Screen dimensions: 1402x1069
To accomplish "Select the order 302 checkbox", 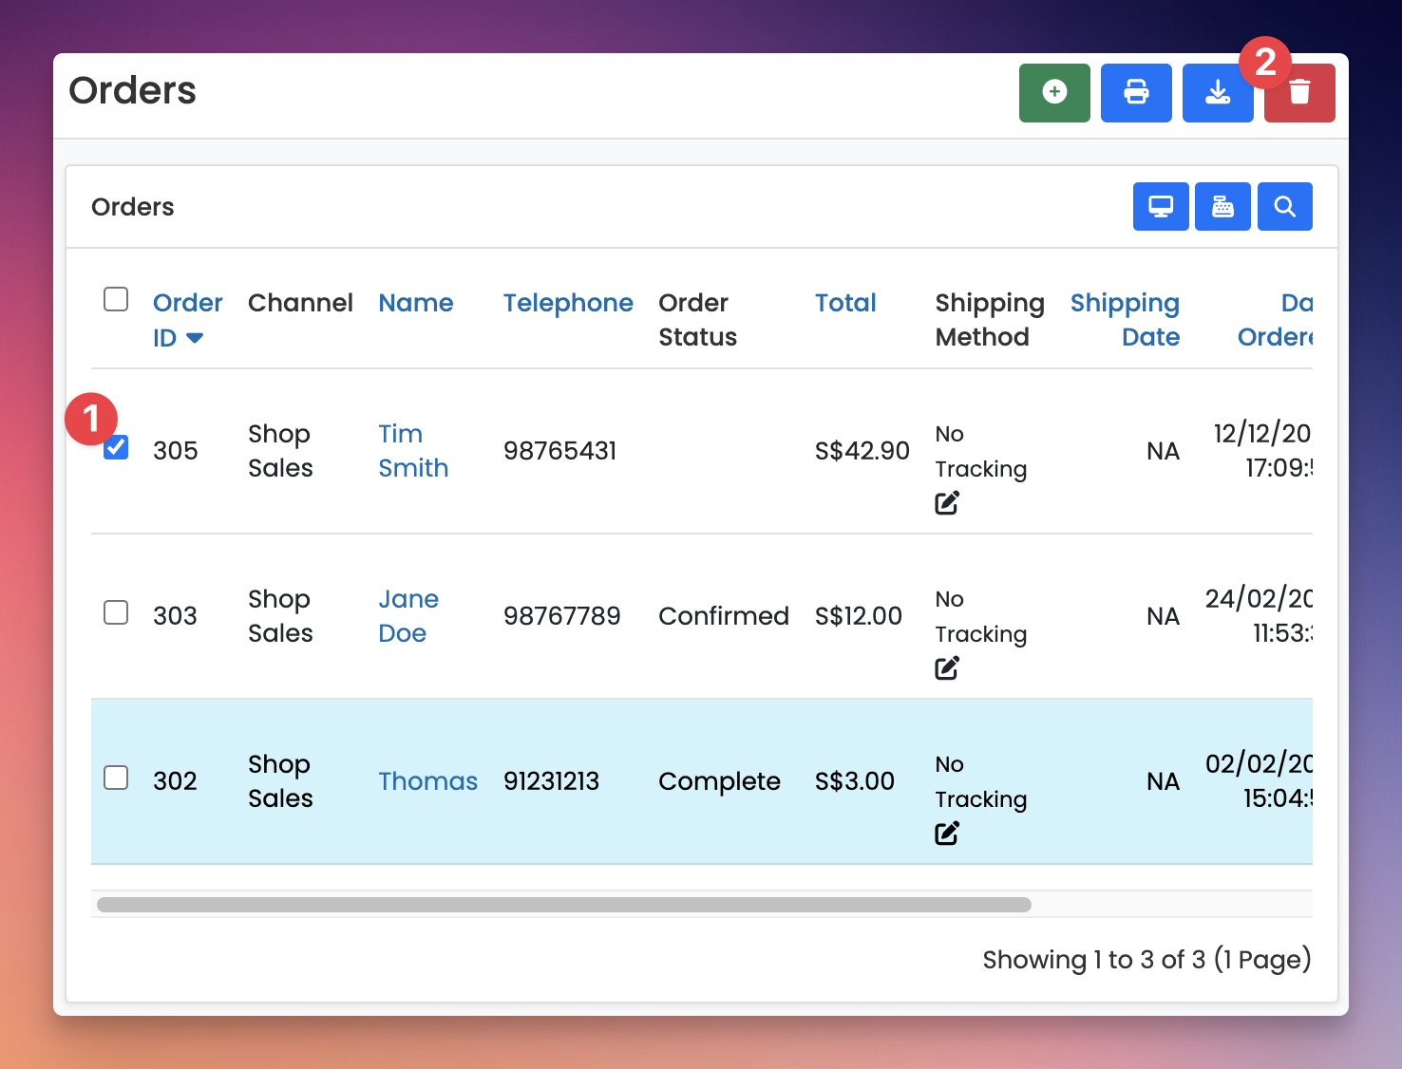I will pyautogui.click(x=116, y=778).
